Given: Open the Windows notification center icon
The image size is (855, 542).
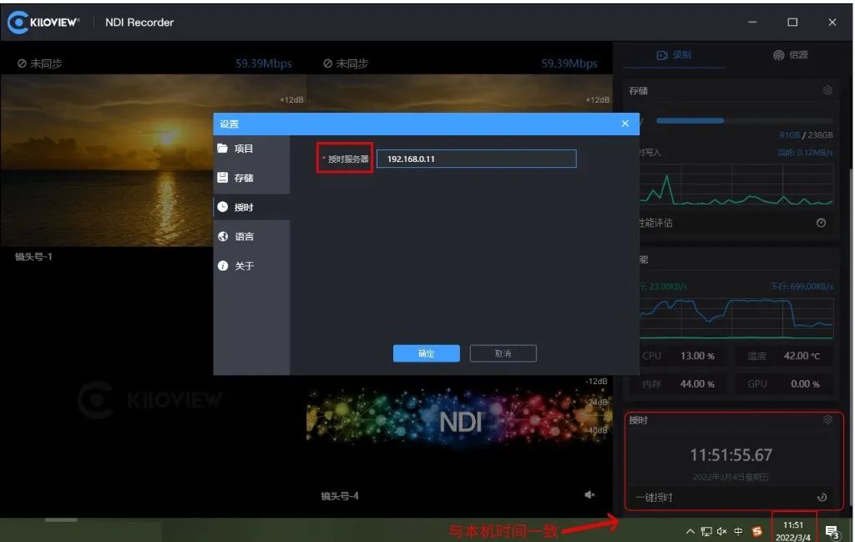Looking at the screenshot, I should click(832, 532).
